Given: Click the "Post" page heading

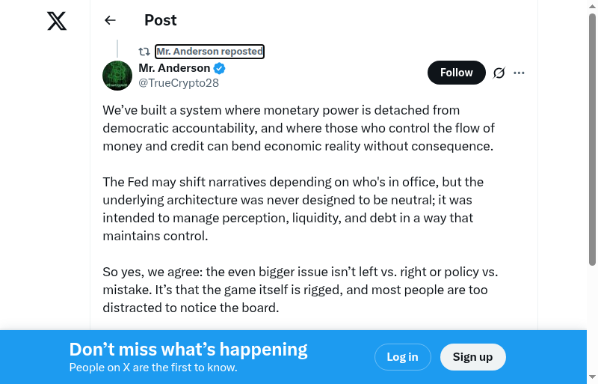Looking at the screenshot, I should click(161, 20).
